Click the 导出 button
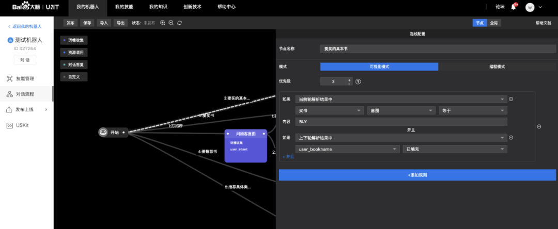The height and width of the screenshot is (229, 558). [120, 23]
